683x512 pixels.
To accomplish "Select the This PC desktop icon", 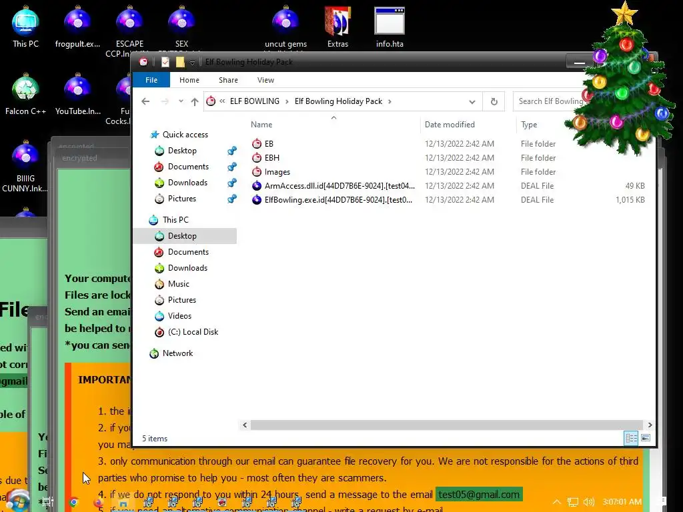I will point(26,27).
